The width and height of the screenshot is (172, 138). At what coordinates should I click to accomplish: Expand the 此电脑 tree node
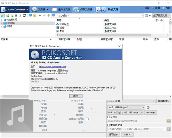[x=2, y=23]
